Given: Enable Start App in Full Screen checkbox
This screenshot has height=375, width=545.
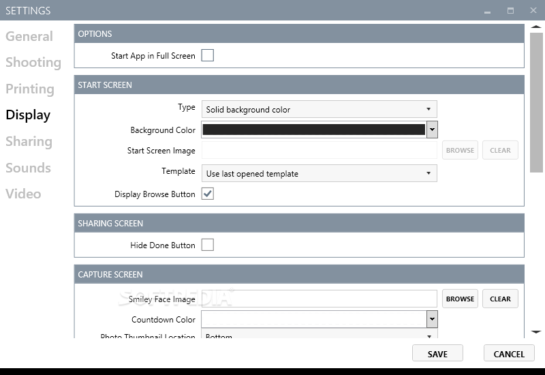Looking at the screenshot, I should [x=208, y=55].
